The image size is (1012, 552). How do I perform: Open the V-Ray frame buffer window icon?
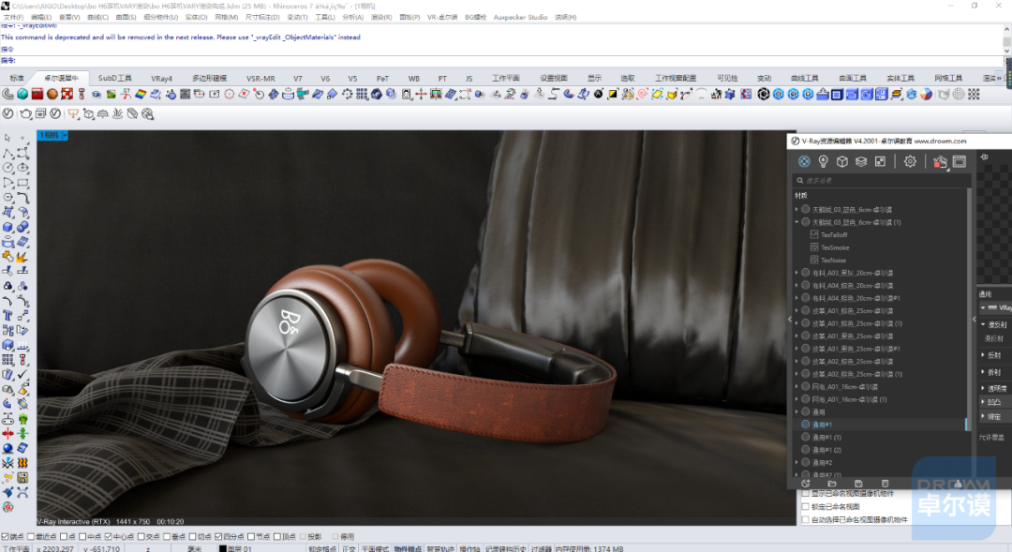(x=960, y=161)
